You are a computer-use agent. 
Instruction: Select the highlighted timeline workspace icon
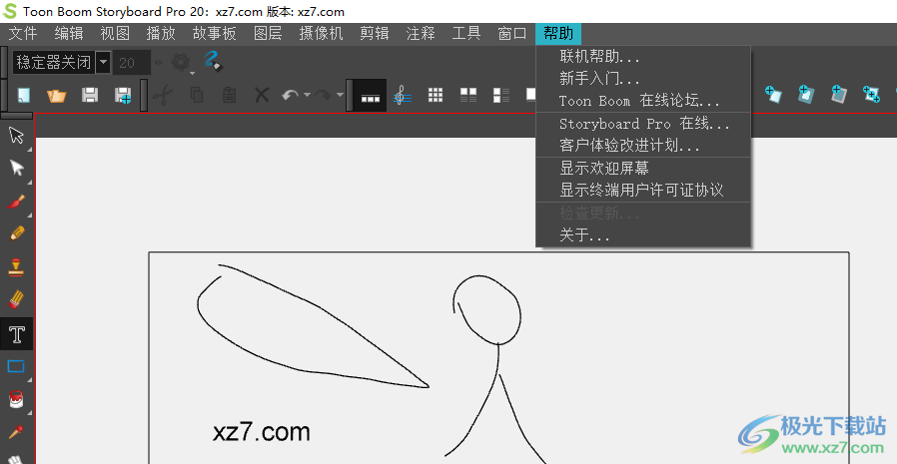(x=371, y=95)
